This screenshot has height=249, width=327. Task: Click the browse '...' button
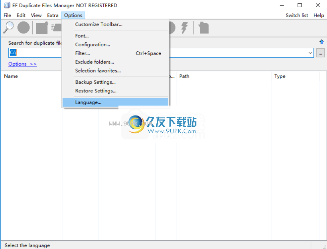[320, 53]
